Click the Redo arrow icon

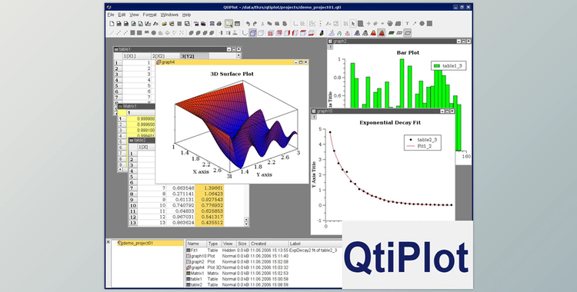point(255,24)
